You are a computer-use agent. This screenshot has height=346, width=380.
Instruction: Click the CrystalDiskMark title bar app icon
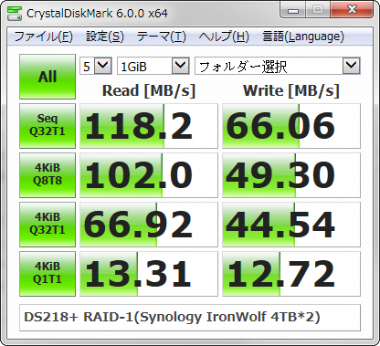click(x=15, y=13)
